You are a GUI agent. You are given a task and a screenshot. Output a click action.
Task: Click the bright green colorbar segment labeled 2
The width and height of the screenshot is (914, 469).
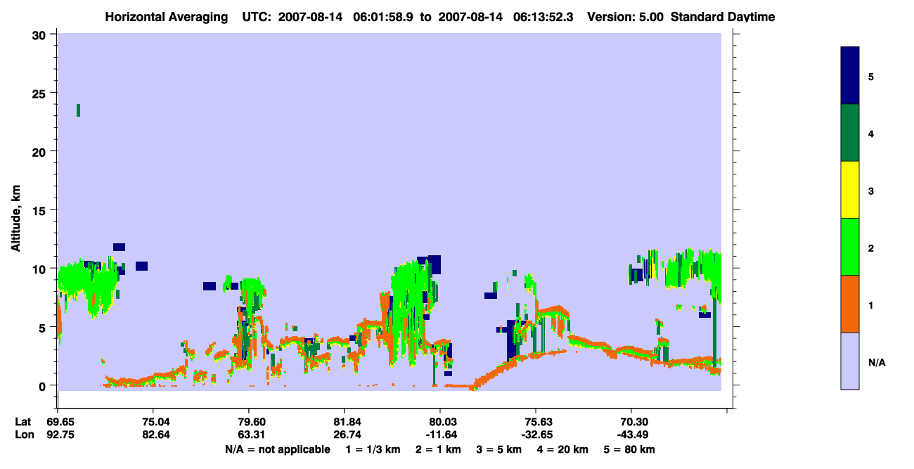pos(850,247)
